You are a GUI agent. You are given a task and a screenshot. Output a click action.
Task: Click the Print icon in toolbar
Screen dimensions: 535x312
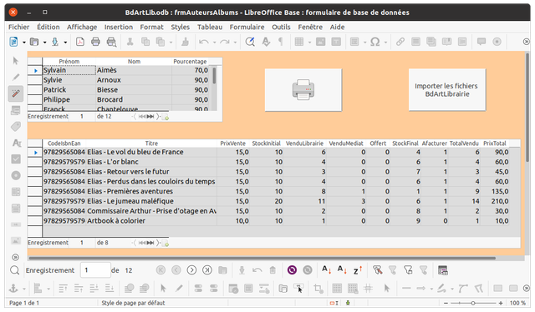point(95,42)
